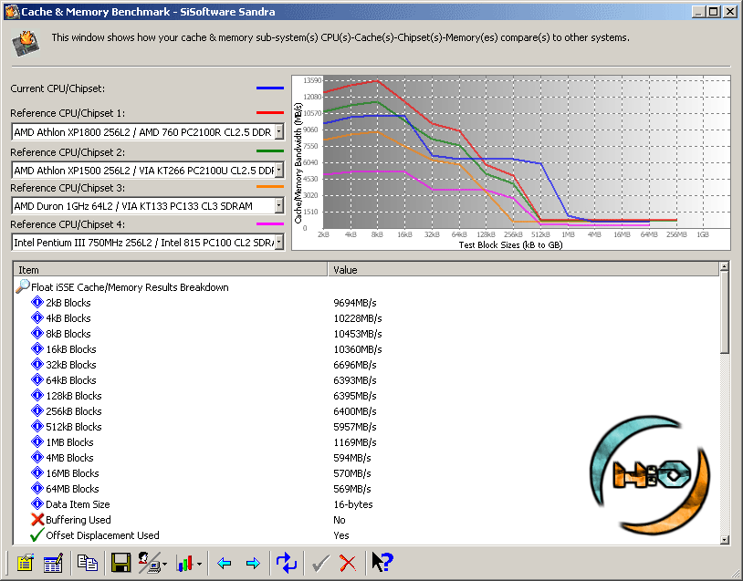This screenshot has width=743, height=581.
Task: Click the value '9694MB/s'
Action: pyautogui.click(x=355, y=303)
